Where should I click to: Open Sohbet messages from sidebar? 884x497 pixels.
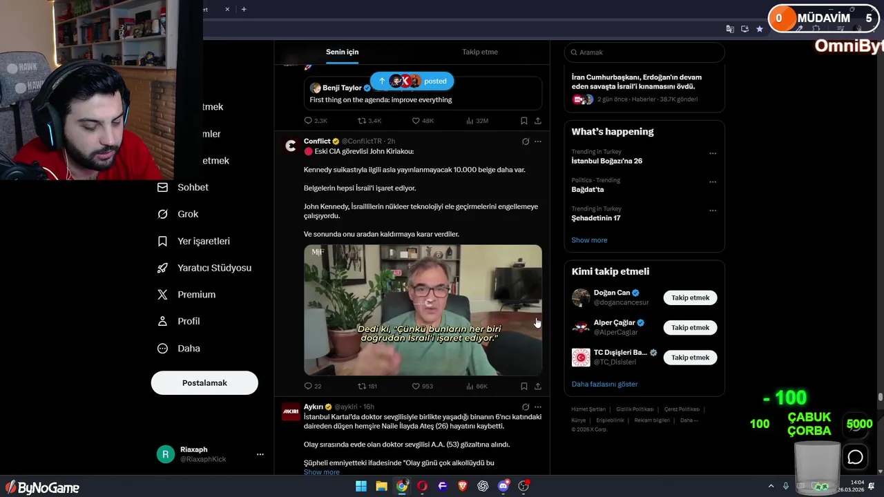coord(183,187)
